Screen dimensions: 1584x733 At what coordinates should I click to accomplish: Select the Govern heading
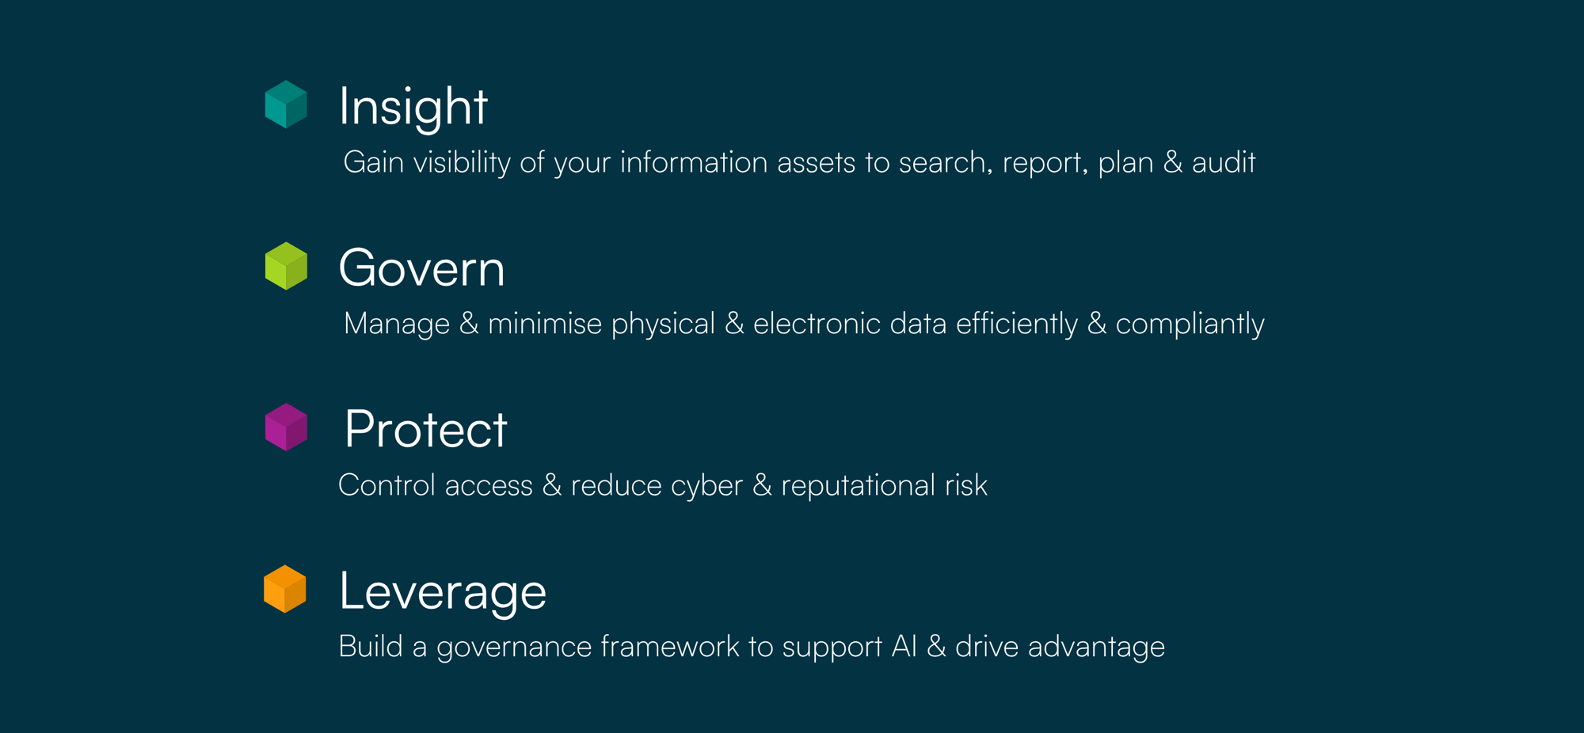click(421, 268)
